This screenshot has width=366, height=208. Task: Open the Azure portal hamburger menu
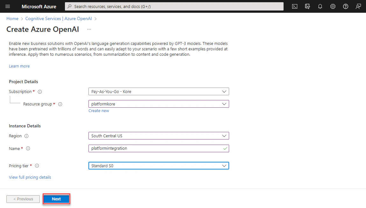point(7,6)
